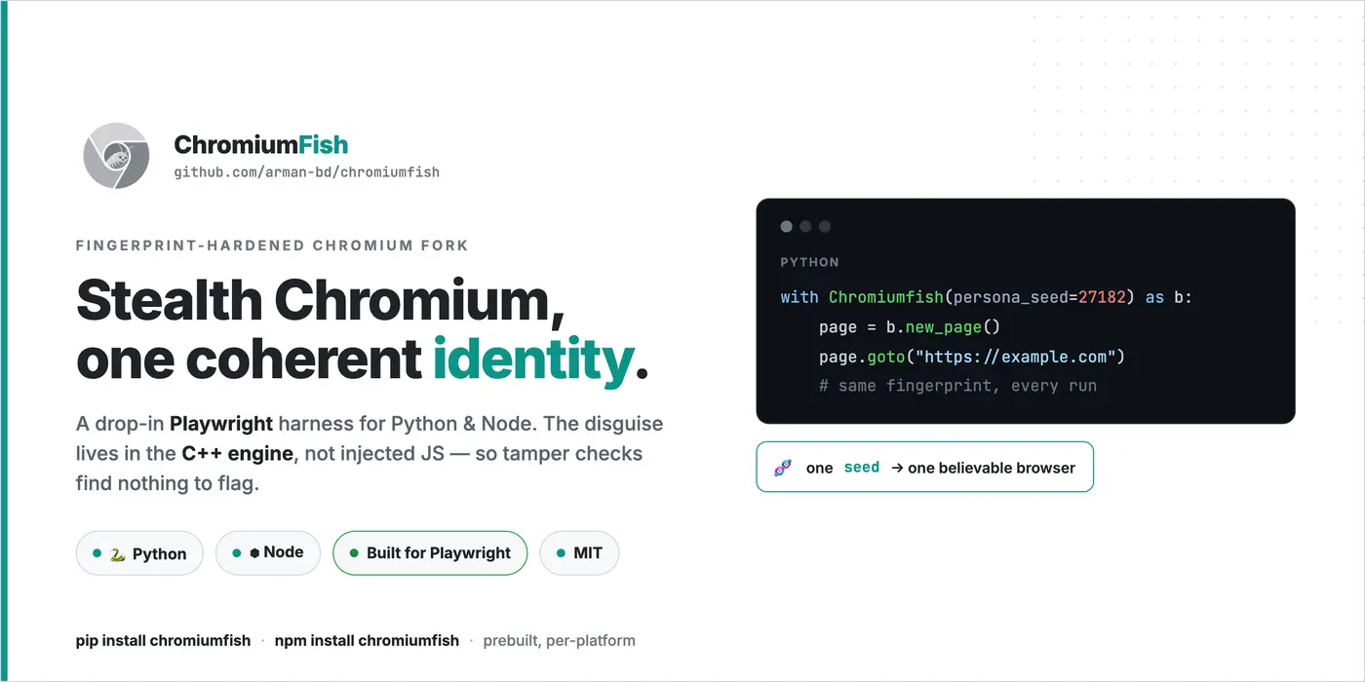Screen dimensions: 1365x682
Task: Select the Node badge pill
Action: 268,552
